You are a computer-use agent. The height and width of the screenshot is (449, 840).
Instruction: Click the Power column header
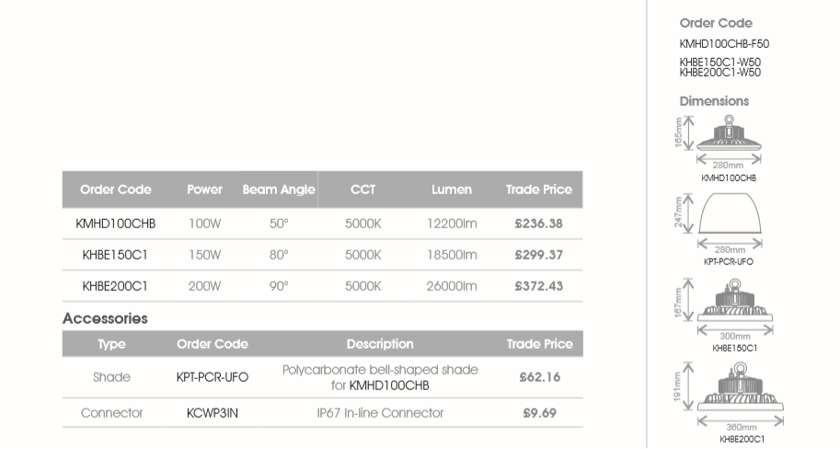204,190
